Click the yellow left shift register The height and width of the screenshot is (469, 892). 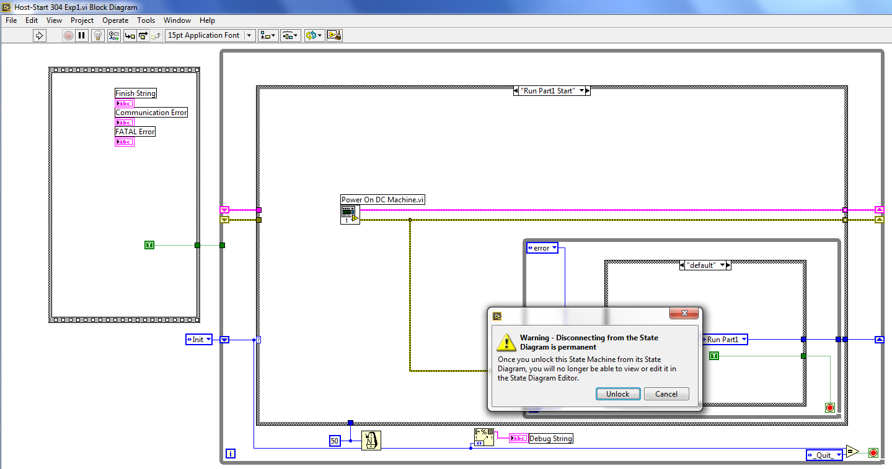click(x=224, y=220)
